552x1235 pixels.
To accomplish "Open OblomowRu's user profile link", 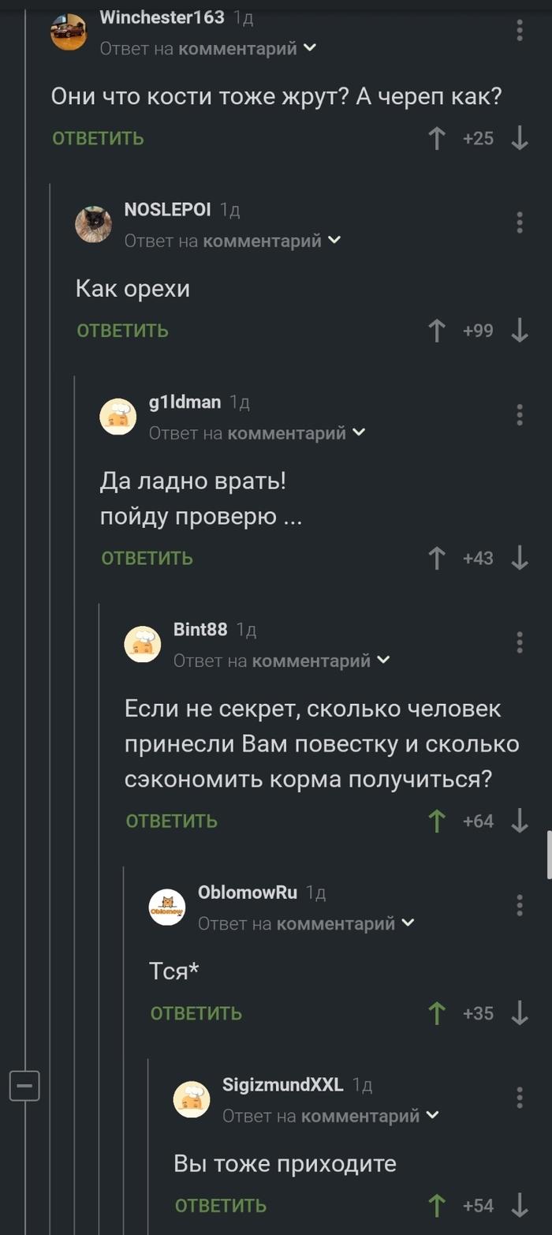I will pyautogui.click(x=248, y=893).
